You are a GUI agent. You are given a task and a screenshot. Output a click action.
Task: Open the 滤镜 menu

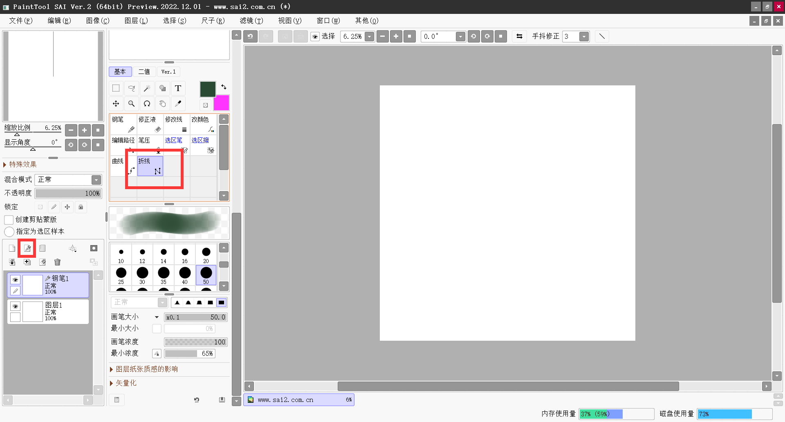[x=251, y=20]
